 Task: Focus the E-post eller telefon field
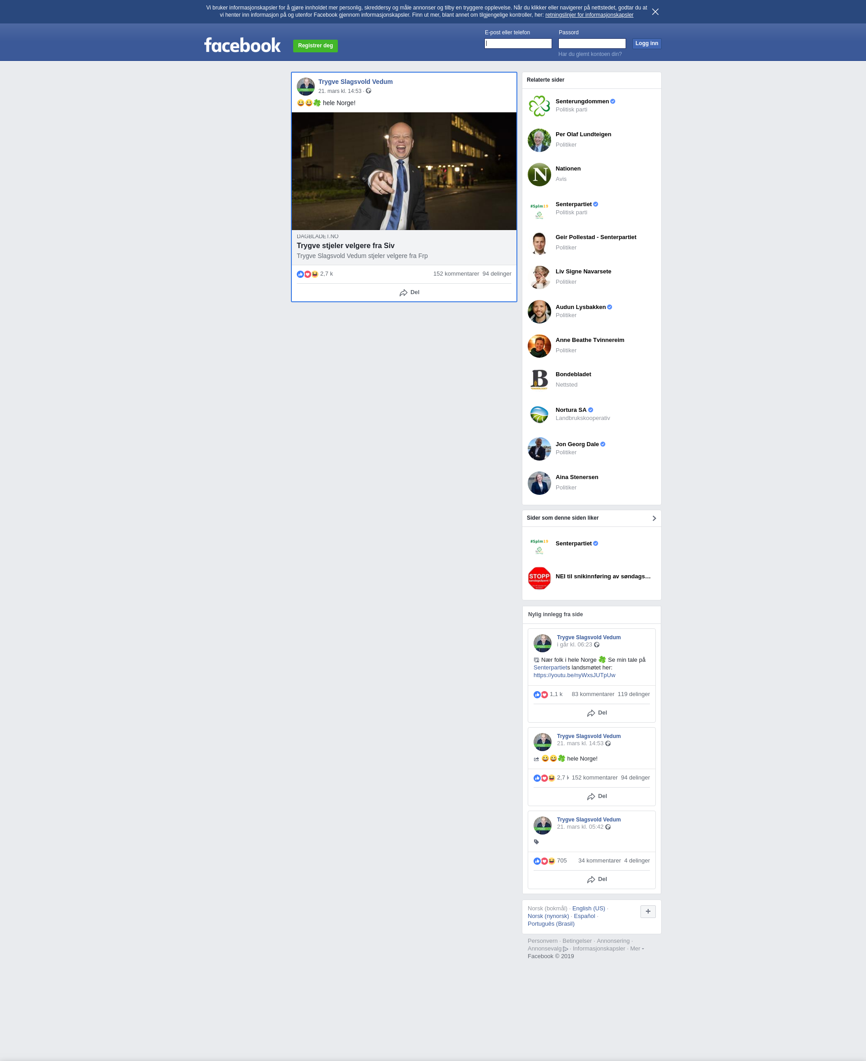[x=518, y=43]
